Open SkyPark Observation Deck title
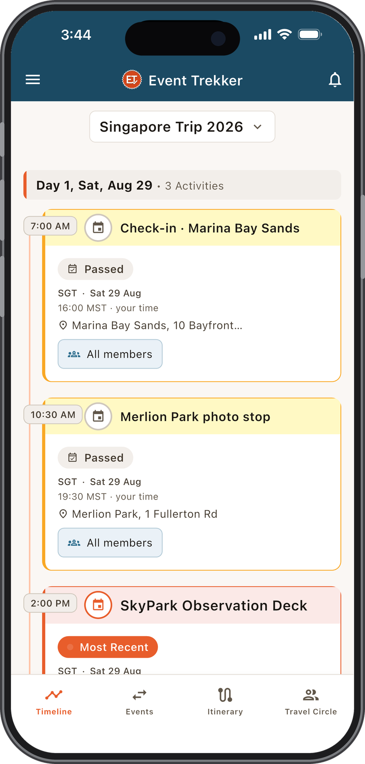 point(214,606)
